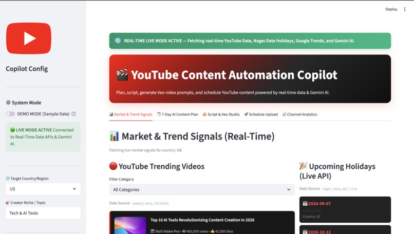Click the icon beside Creator Niche / Topic
The image size is (414, 234).
click(8, 203)
